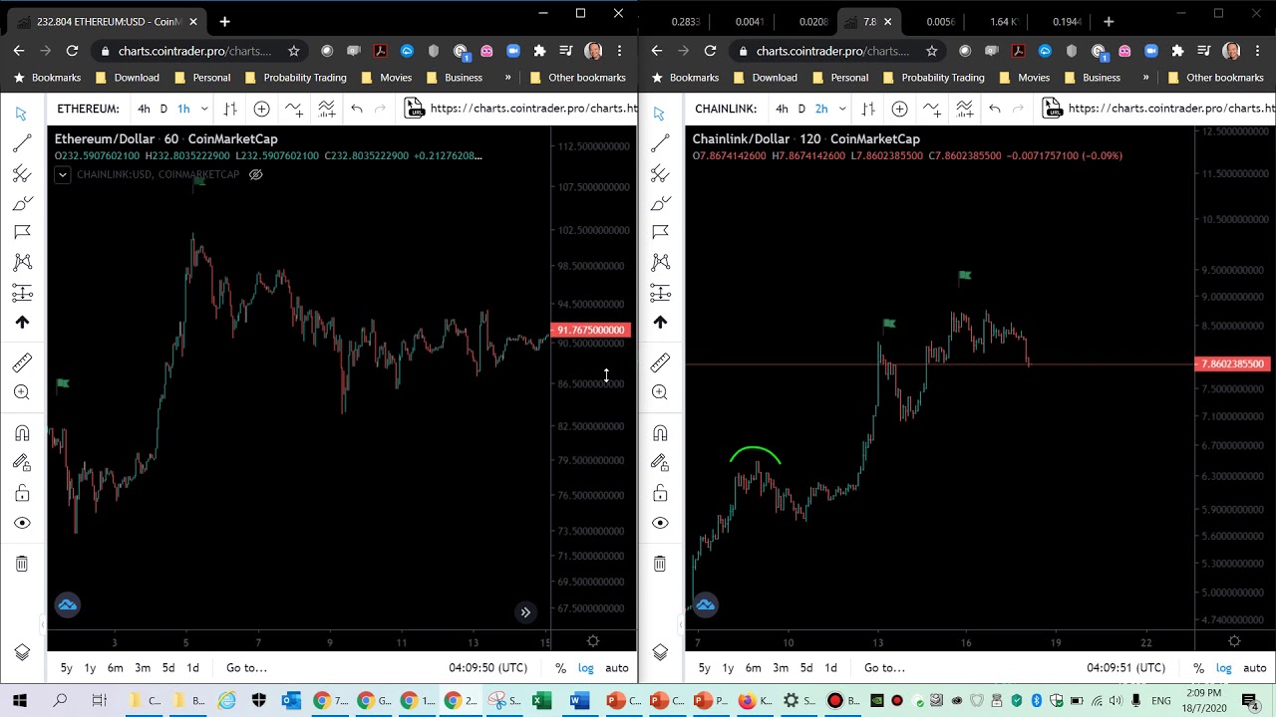Screen dimensions: 1276x717
Task: Click the compare/add symbol button in the Ethereum chart
Action: (261, 109)
